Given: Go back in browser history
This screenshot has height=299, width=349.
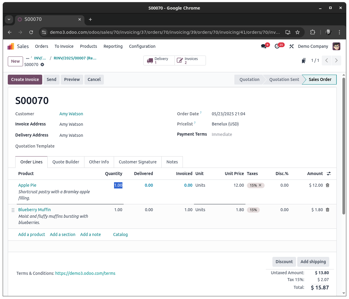Looking at the screenshot, I should click(x=10, y=33).
